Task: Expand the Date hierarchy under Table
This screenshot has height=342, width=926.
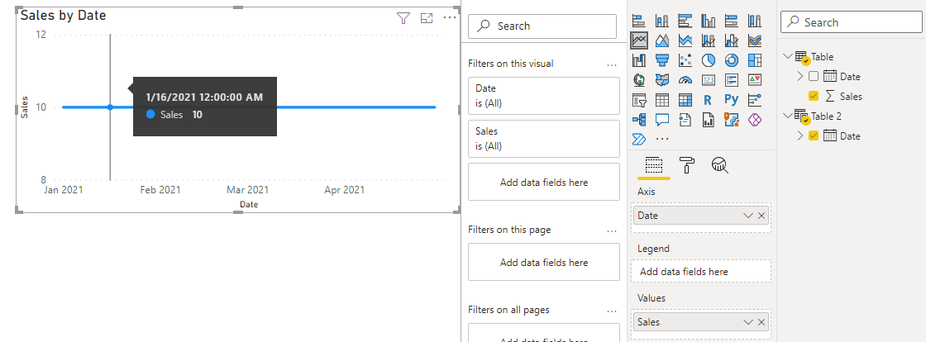Action: 800,76
